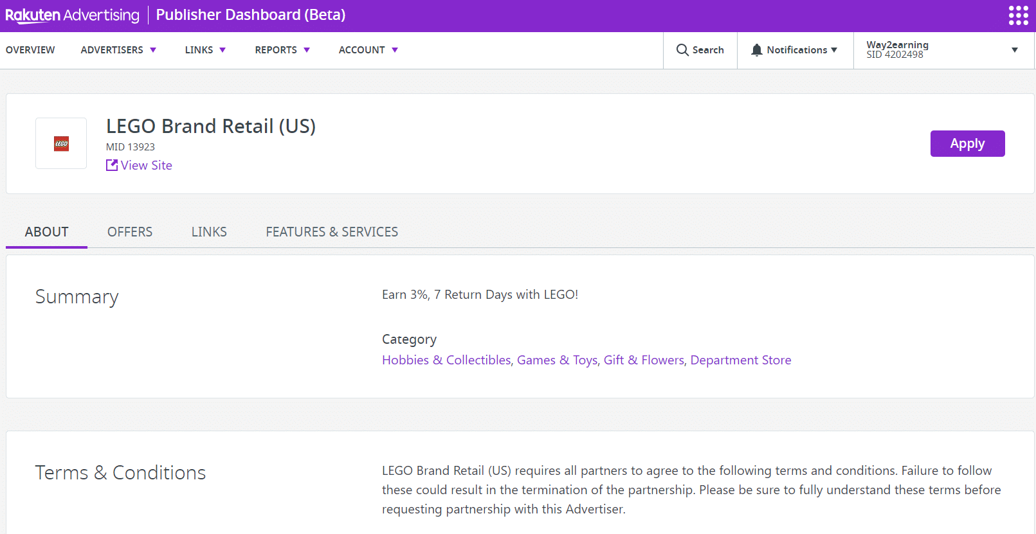1036x534 pixels.
Task: Click the LEGO Brand Retail (US) heading
Action: click(211, 126)
